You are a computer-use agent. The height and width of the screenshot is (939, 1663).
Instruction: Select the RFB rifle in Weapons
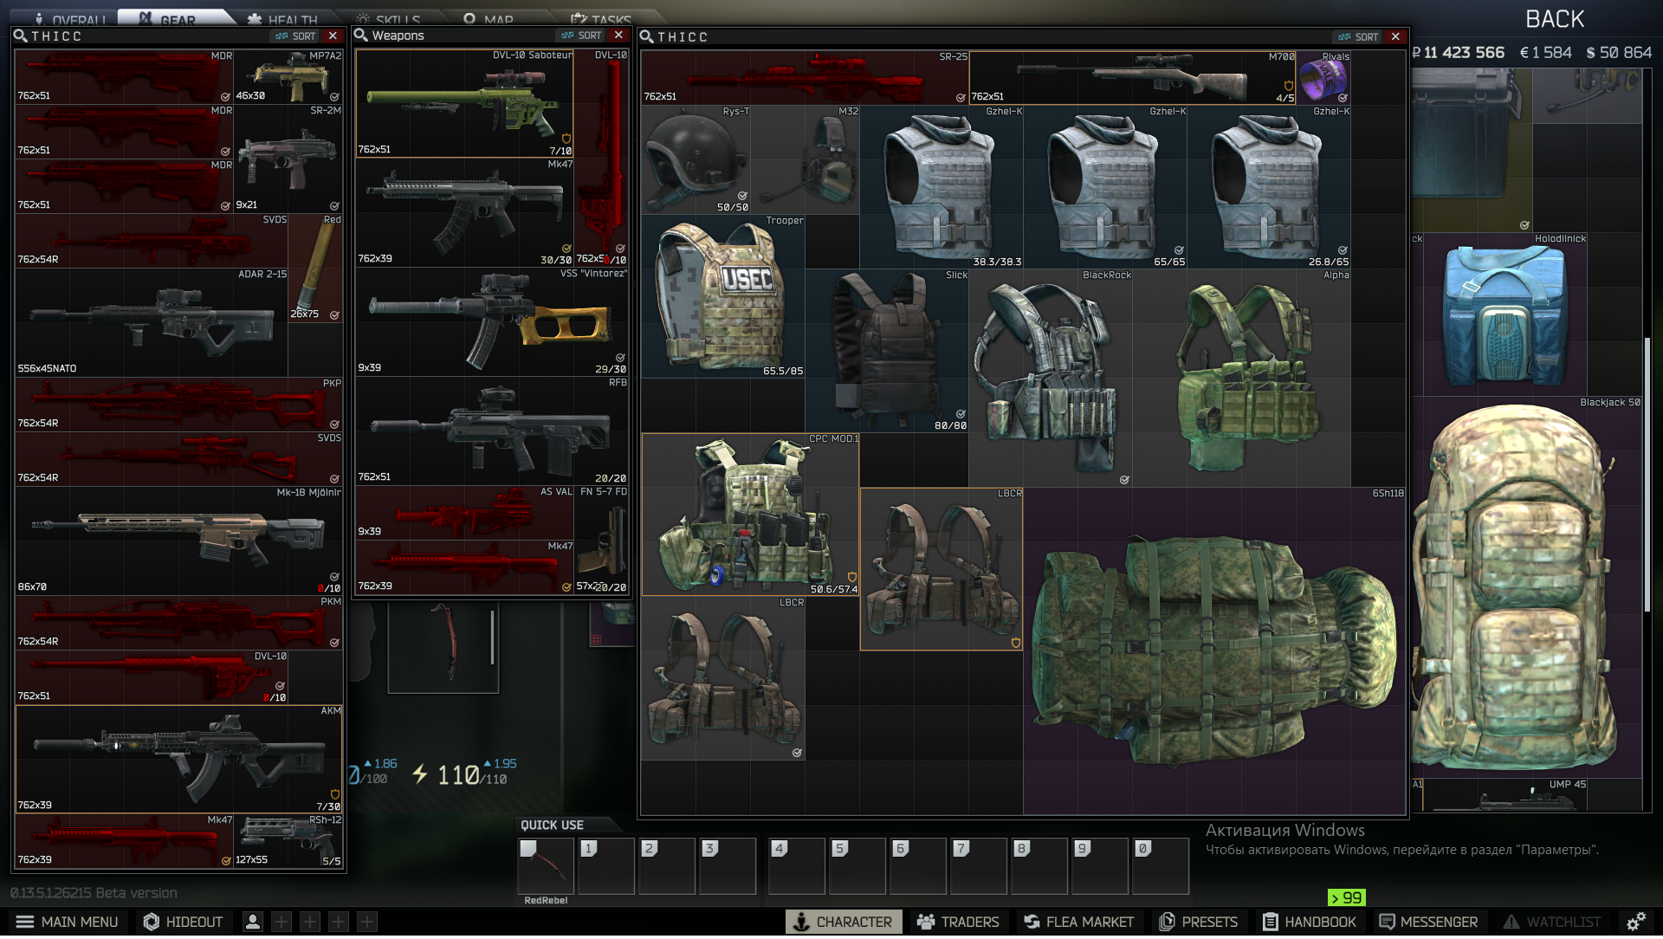492,431
